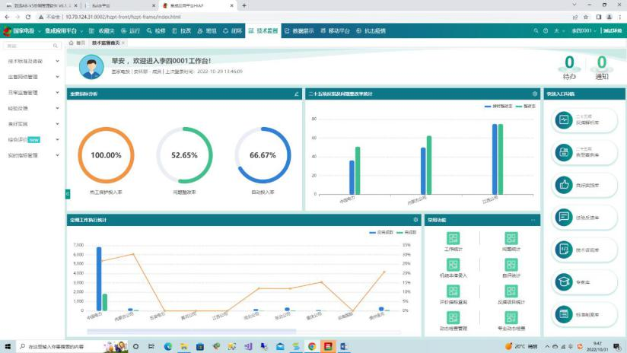Image resolution: width=627 pixels, height=353 pixels.
Task: Open the 问题统计 shortcut icon
Action: 511,240
